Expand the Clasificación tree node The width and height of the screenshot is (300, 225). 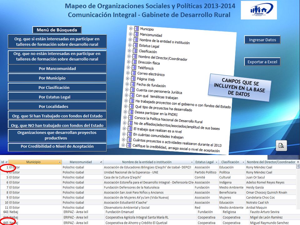pyautogui.click(x=129, y=51)
